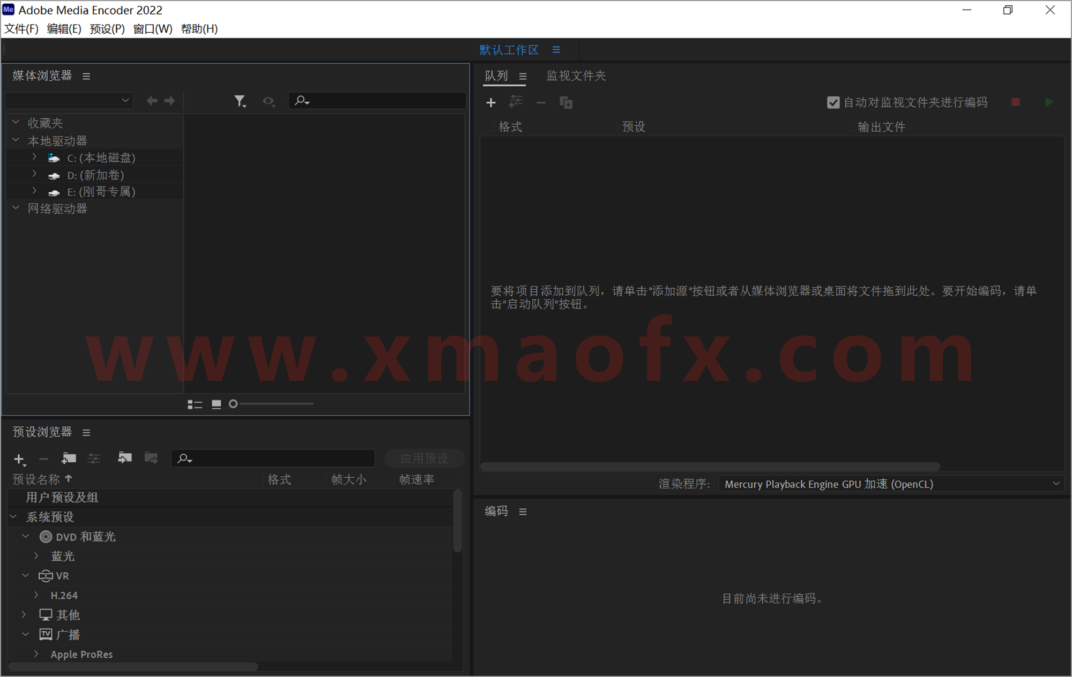The height and width of the screenshot is (677, 1072).
Task: Open the Mercury Playback Engine renderer dropdown
Action: pyautogui.click(x=890, y=484)
